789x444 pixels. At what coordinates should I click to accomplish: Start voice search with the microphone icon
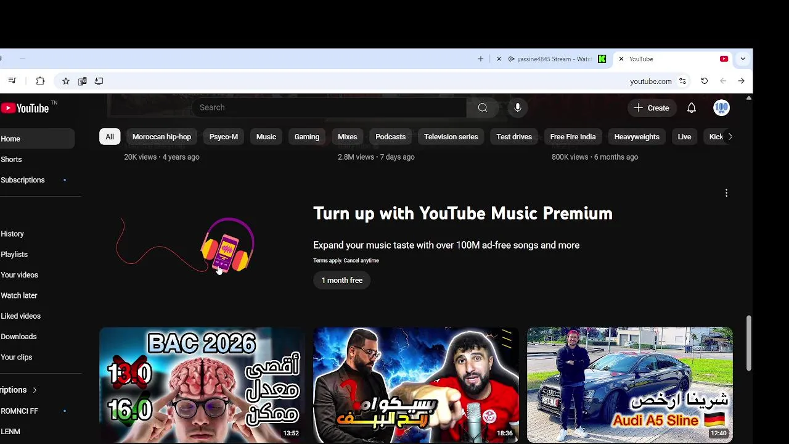point(518,108)
